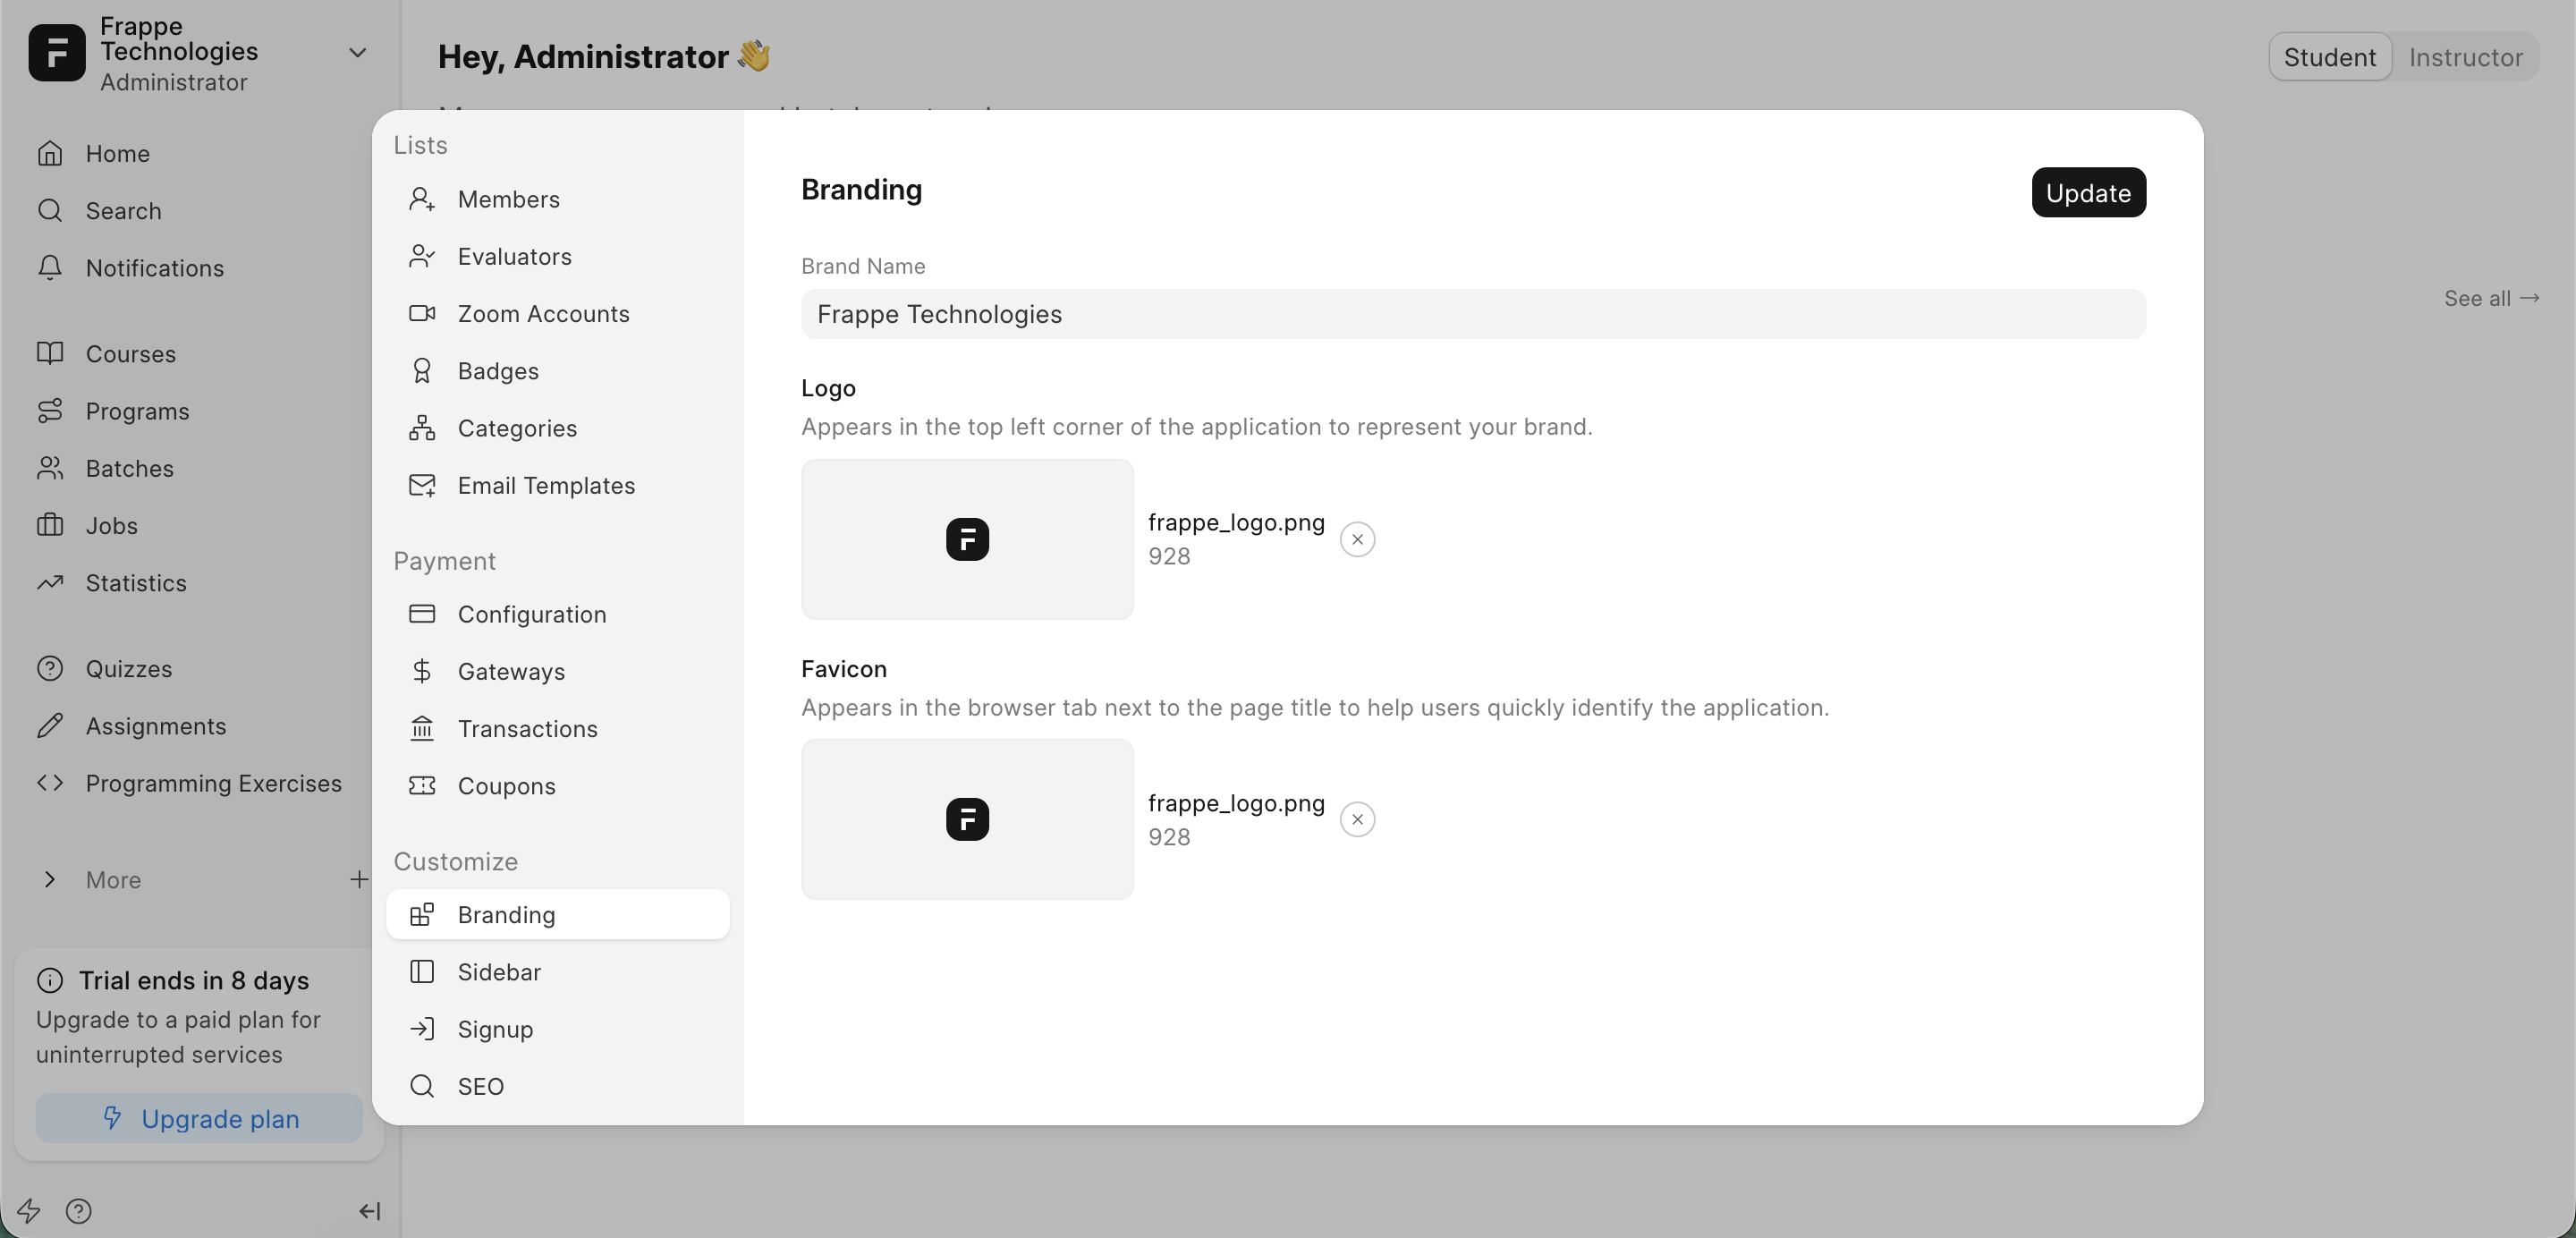Click the lightning bolt icon at bottom left
The width and height of the screenshot is (2576, 1238).
tap(28, 1211)
